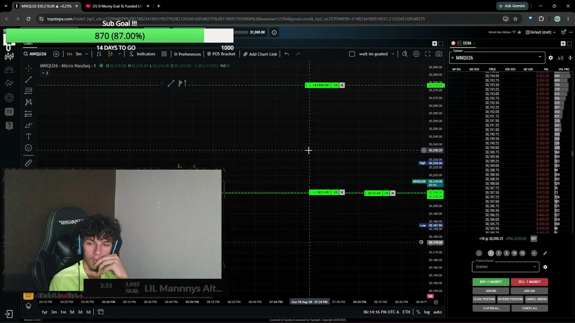
Task: Click the FLATTEN ALL button
Action: (491, 308)
